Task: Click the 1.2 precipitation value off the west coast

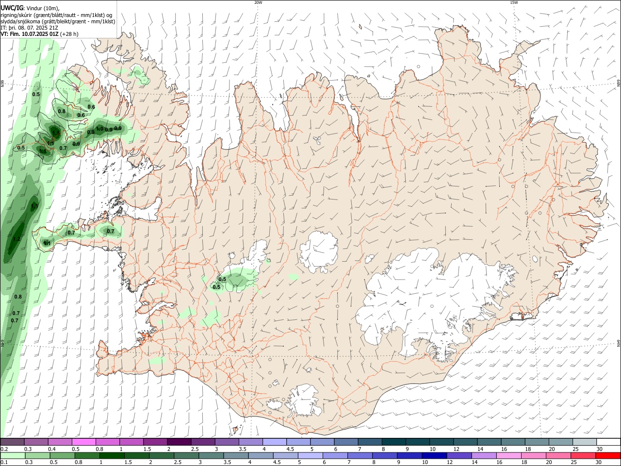Action: pos(16,239)
